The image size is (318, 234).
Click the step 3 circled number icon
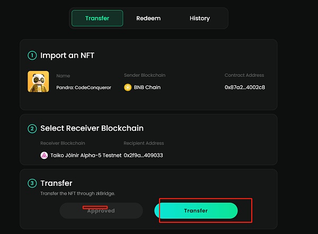[x=31, y=183]
